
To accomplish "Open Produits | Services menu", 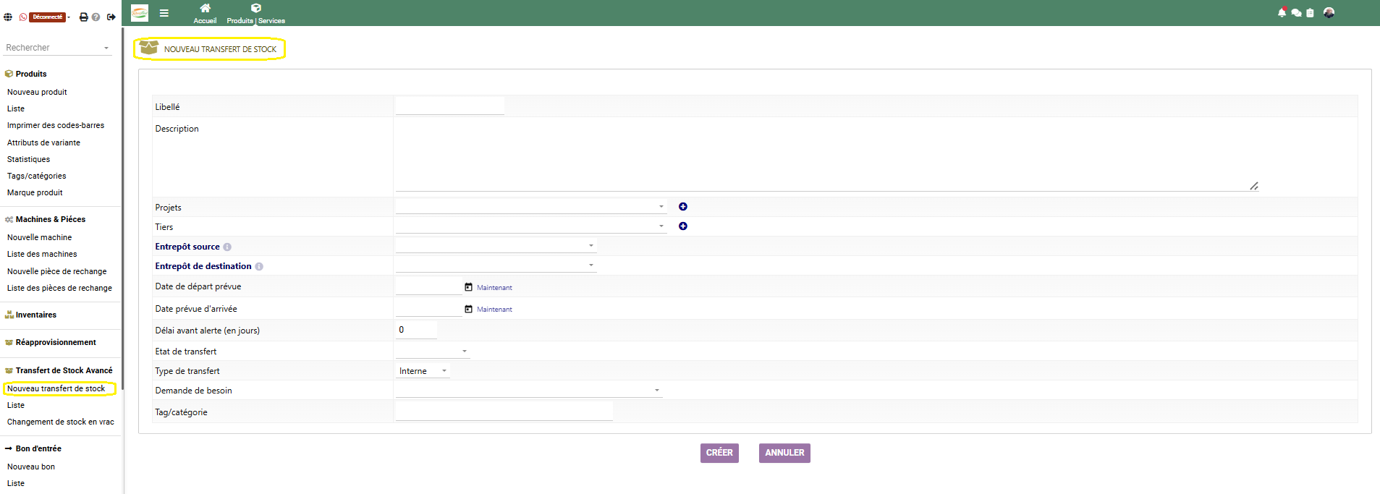I will click(x=255, y=13).
